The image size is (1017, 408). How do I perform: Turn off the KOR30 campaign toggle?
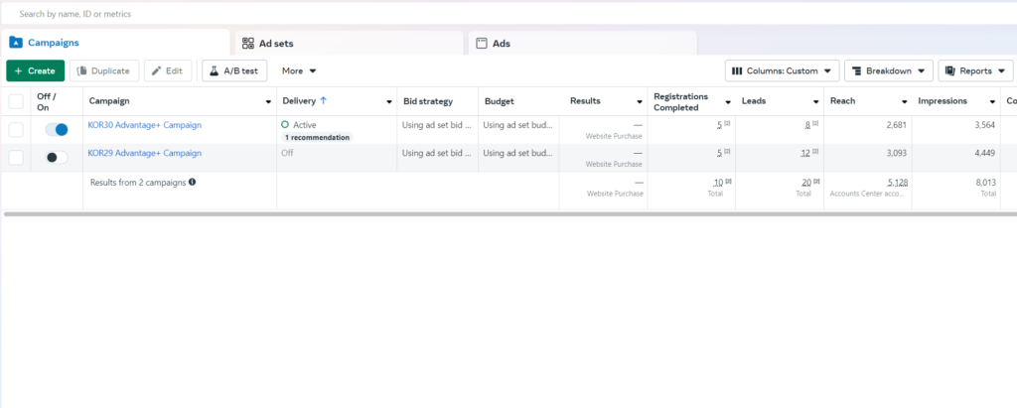coord(57,130)
